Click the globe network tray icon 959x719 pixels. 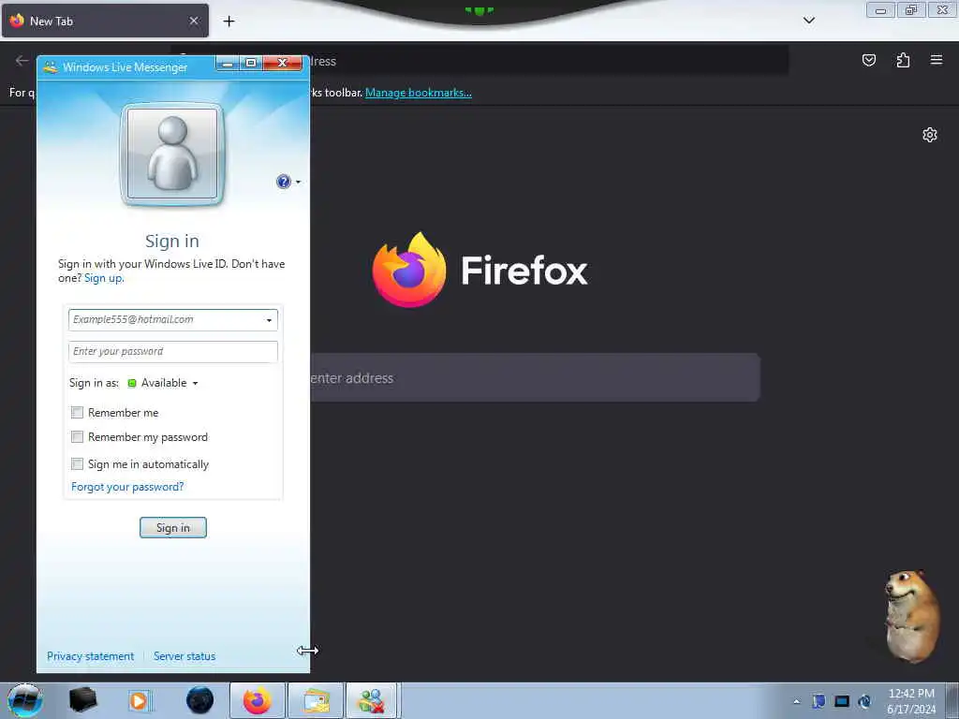[x=864, y=701]
